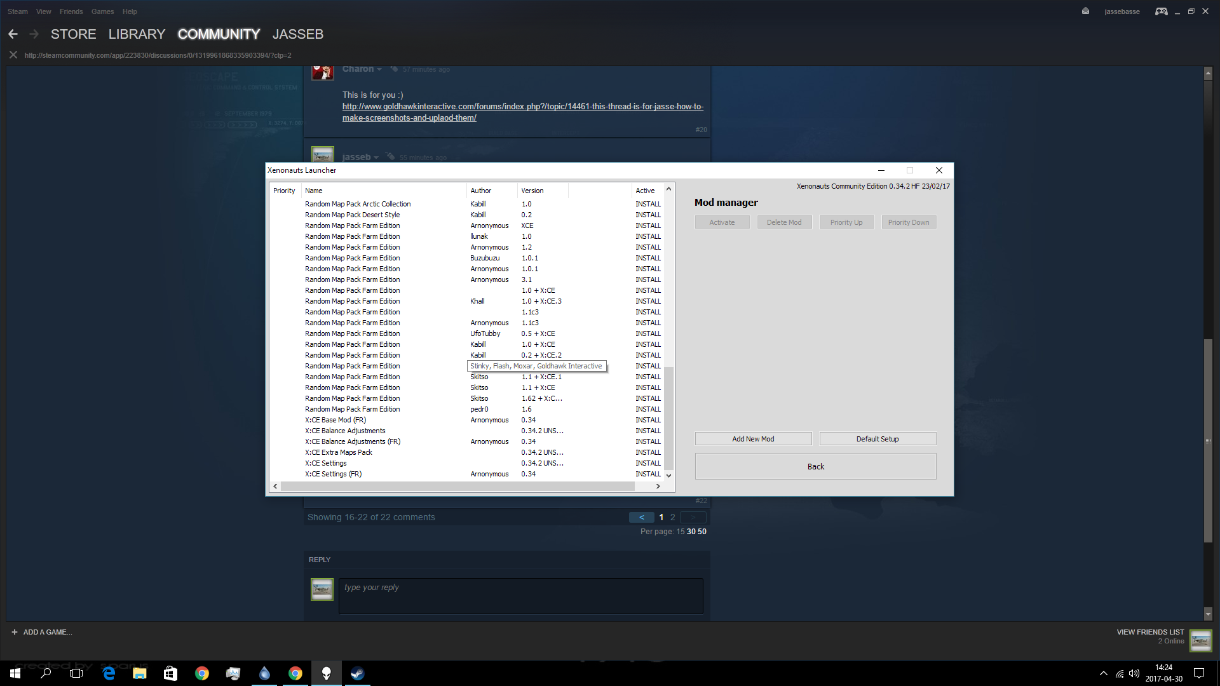Open dropdown arrow next to jasseb
The width and height of the screenshot is (1220, 686).
[x=376, y=158]
